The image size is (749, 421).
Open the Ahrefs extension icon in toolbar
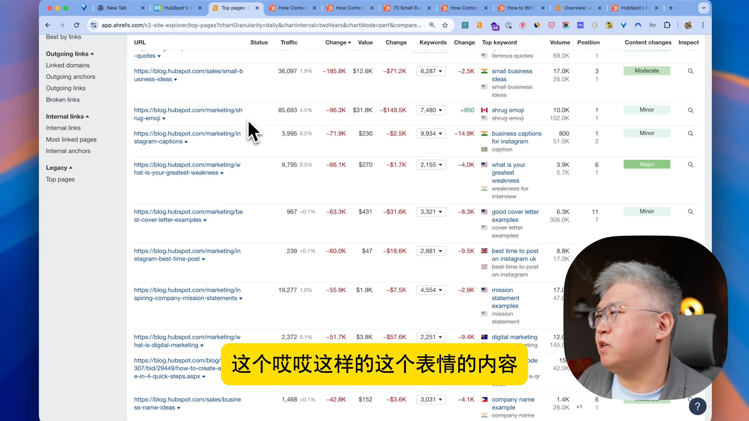tap(479, 25)
